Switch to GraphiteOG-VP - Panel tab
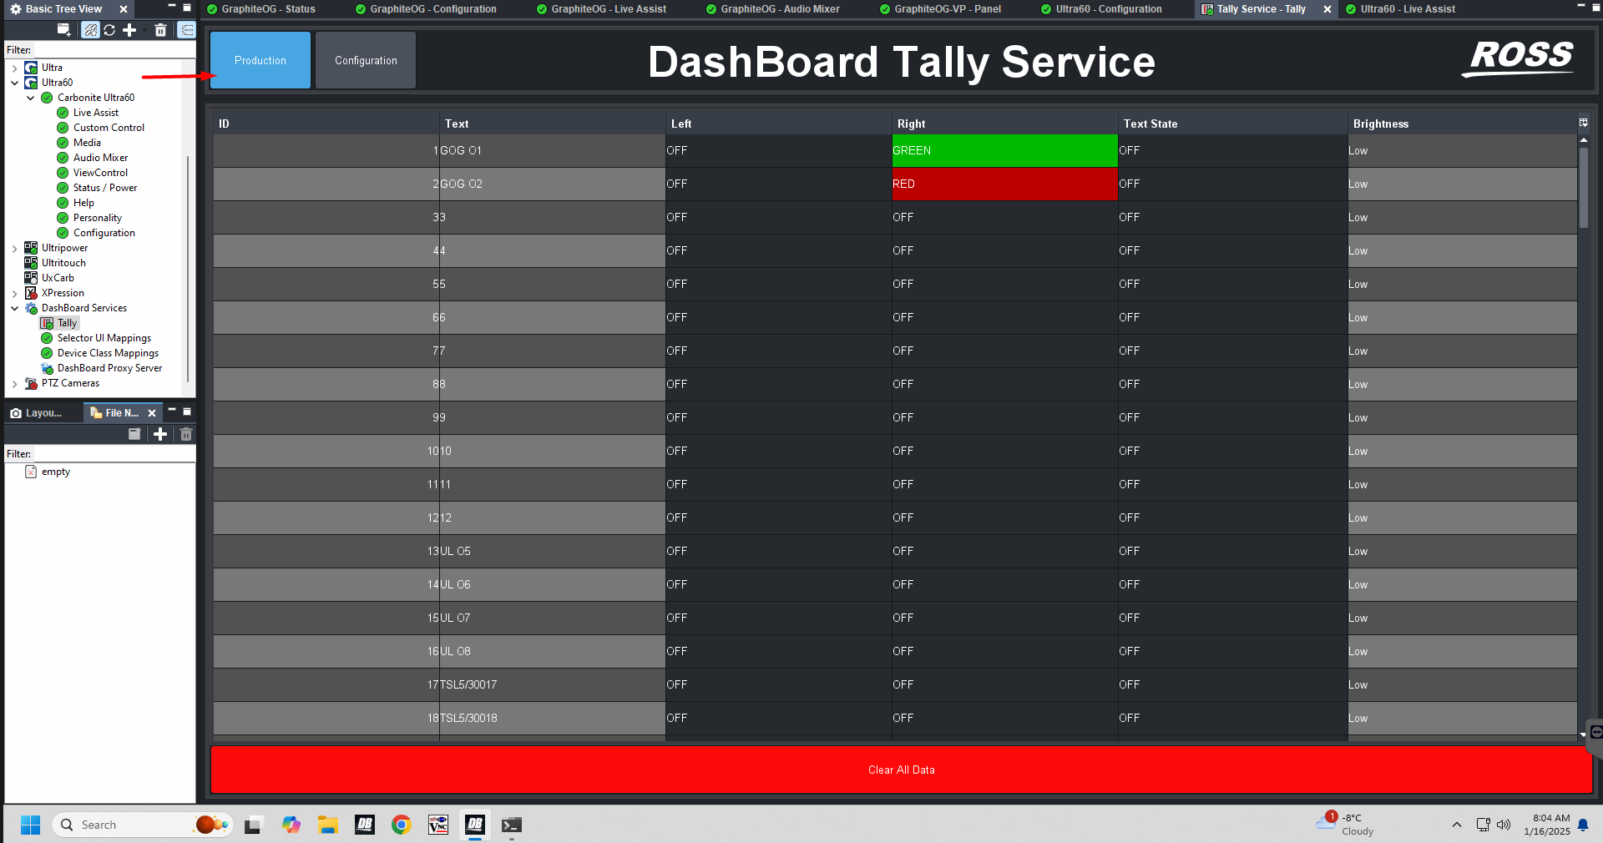The height and width of the screenshot is (843, 1603). click(x=941, y=9)
